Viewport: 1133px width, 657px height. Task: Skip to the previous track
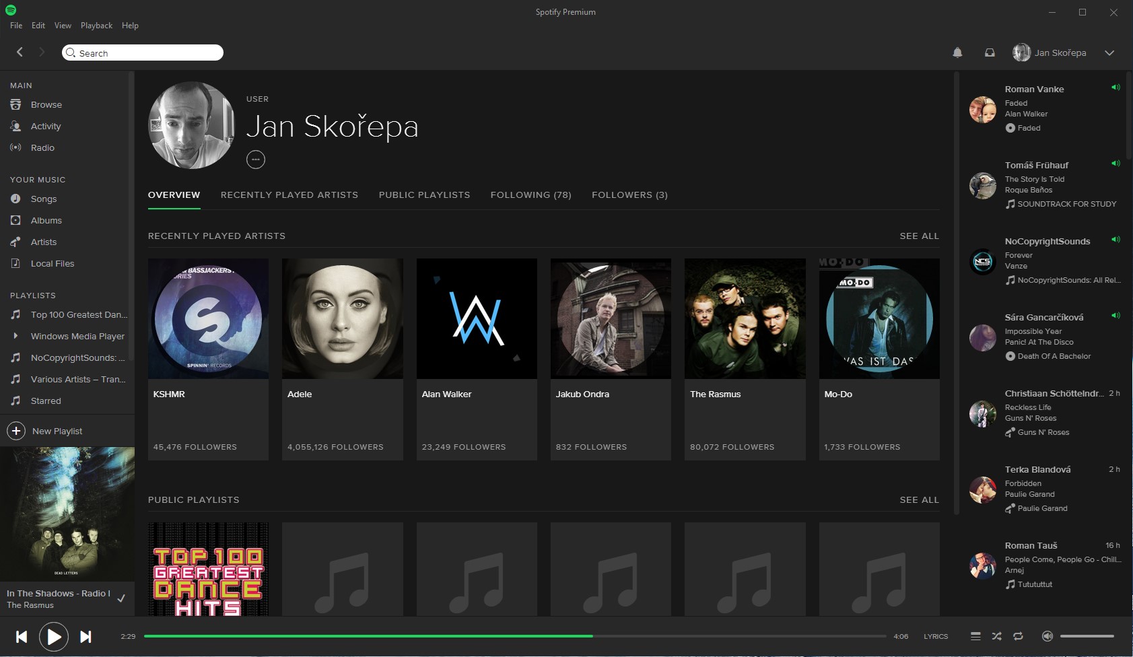tap(22, 637)
